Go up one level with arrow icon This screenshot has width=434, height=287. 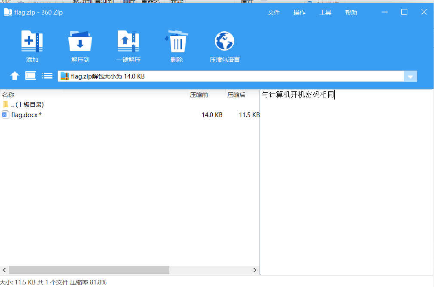(x=15, y=76)
